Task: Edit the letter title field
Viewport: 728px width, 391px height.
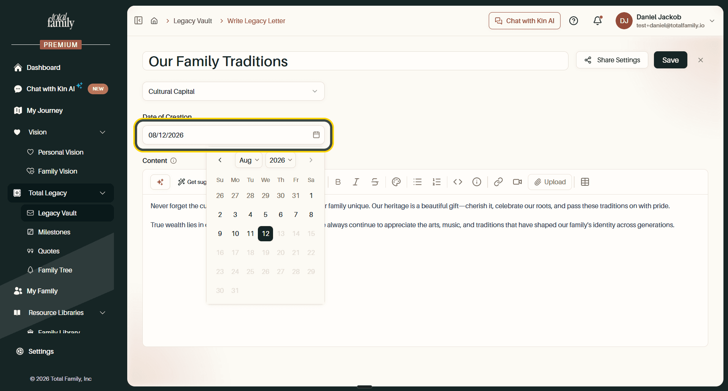Action: pos(355,61)
